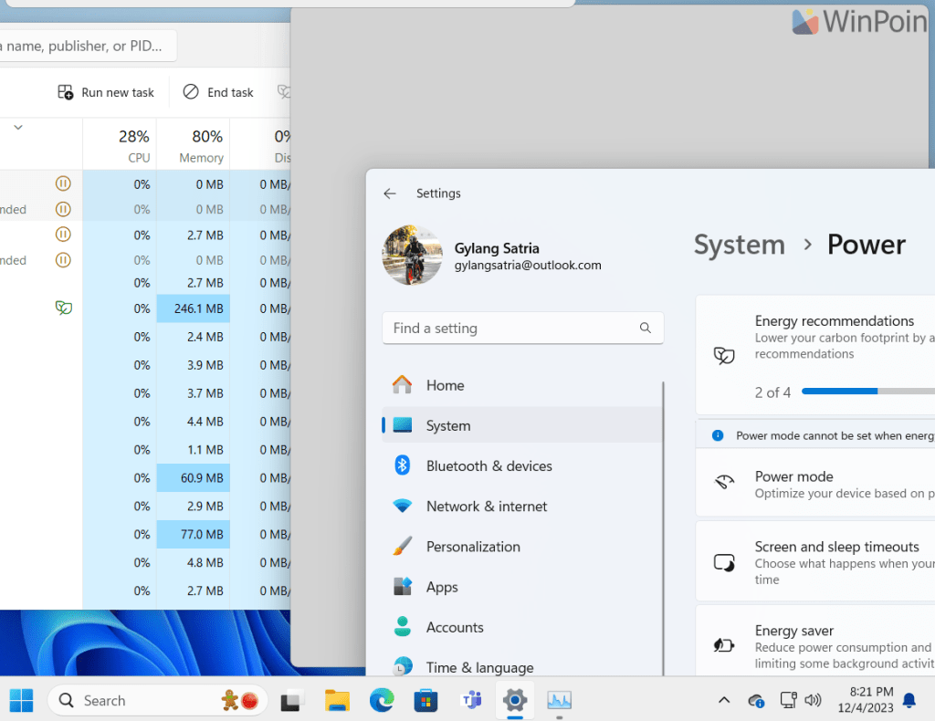Expand the Screen and sleep timeouts section

840,561
